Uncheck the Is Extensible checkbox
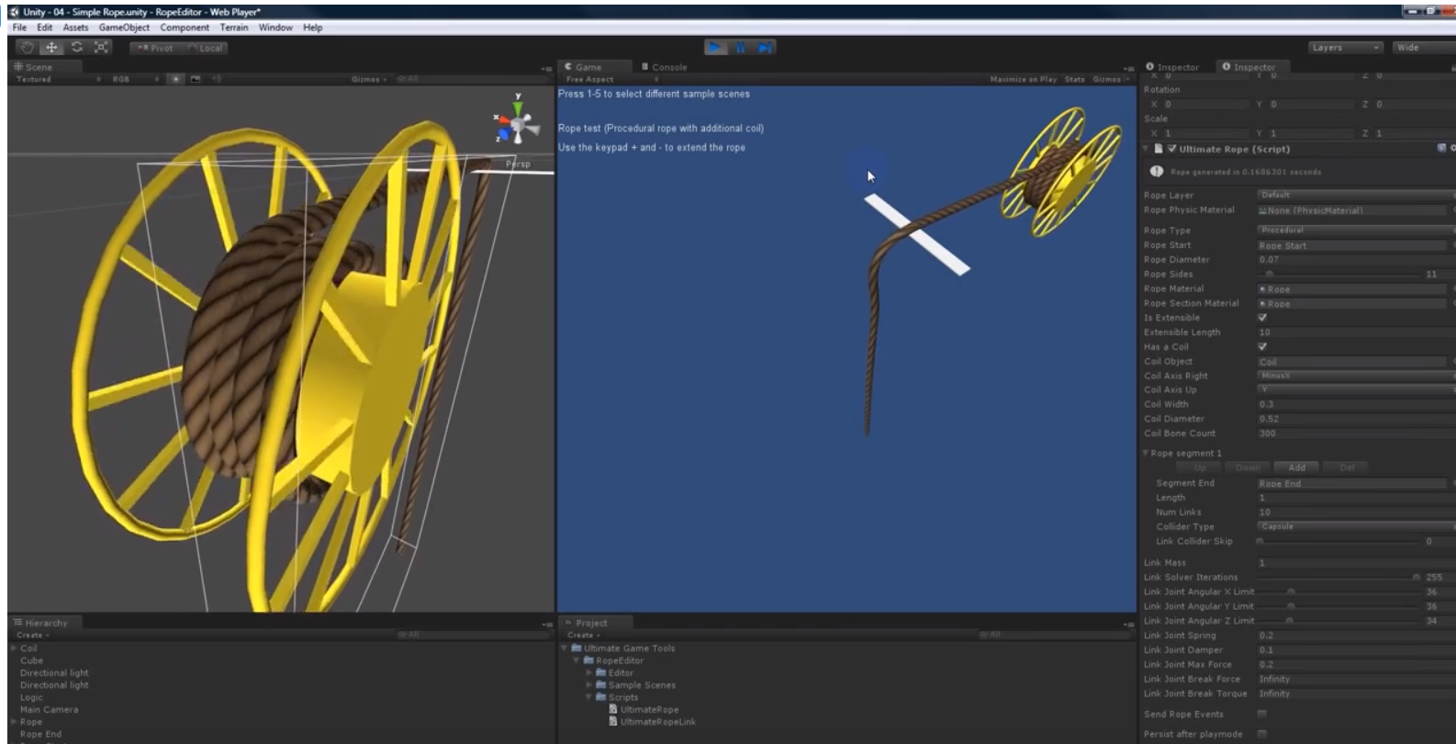 (1262, 318)
